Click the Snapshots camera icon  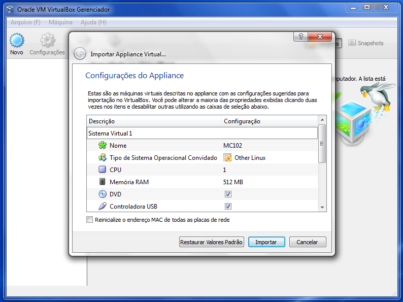pyautogui.click(x=352, y=43)
